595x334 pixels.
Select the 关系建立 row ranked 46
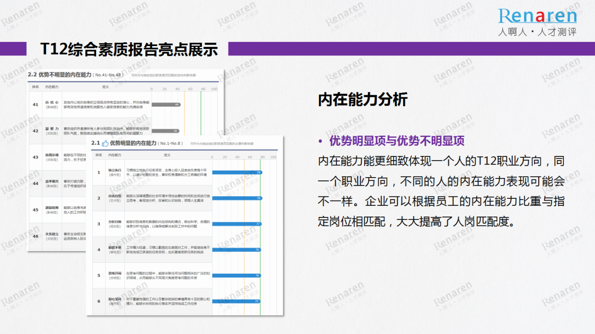pyautogui.click(x=52, y=236)
